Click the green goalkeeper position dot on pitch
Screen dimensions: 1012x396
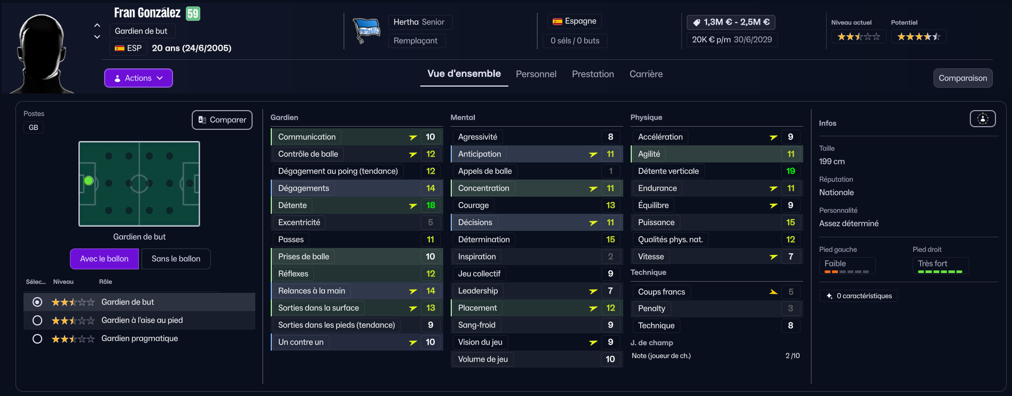coord(89,181)
